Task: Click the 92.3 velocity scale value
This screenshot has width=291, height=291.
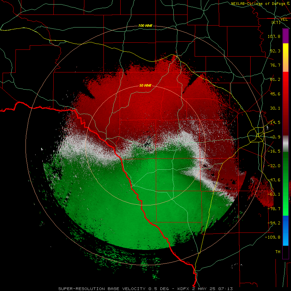Action: [275, 51]
